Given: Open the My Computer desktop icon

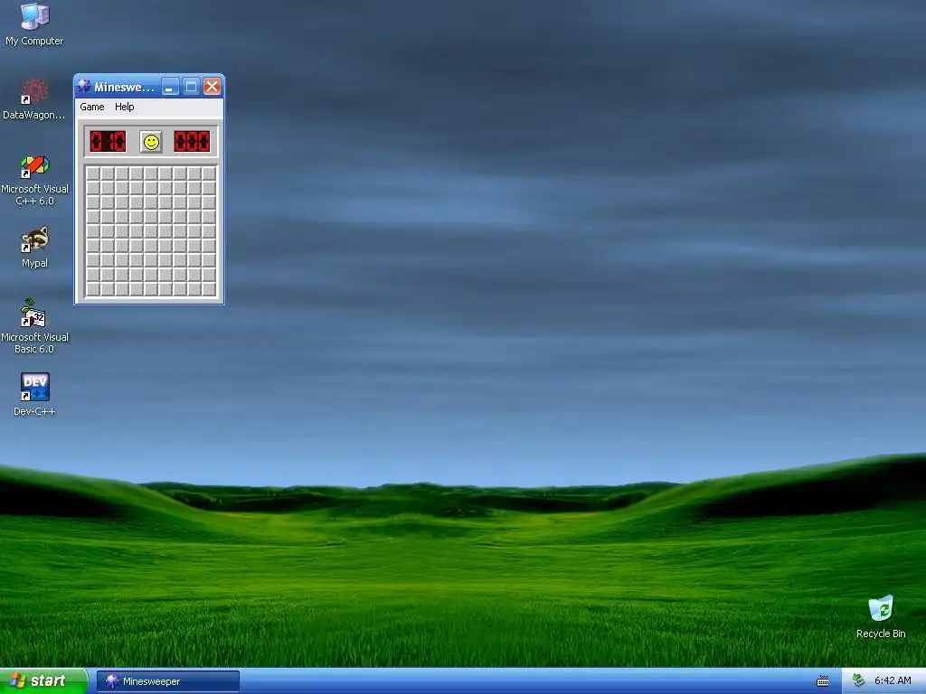Looking at the screenshot, I should [34, 24].
